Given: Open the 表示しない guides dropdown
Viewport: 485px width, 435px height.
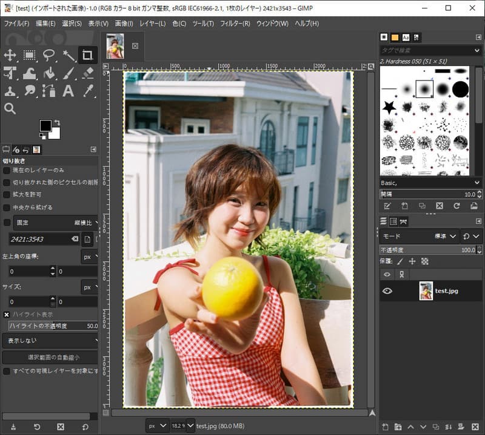Looking at the screenshot, I should 50,341.
